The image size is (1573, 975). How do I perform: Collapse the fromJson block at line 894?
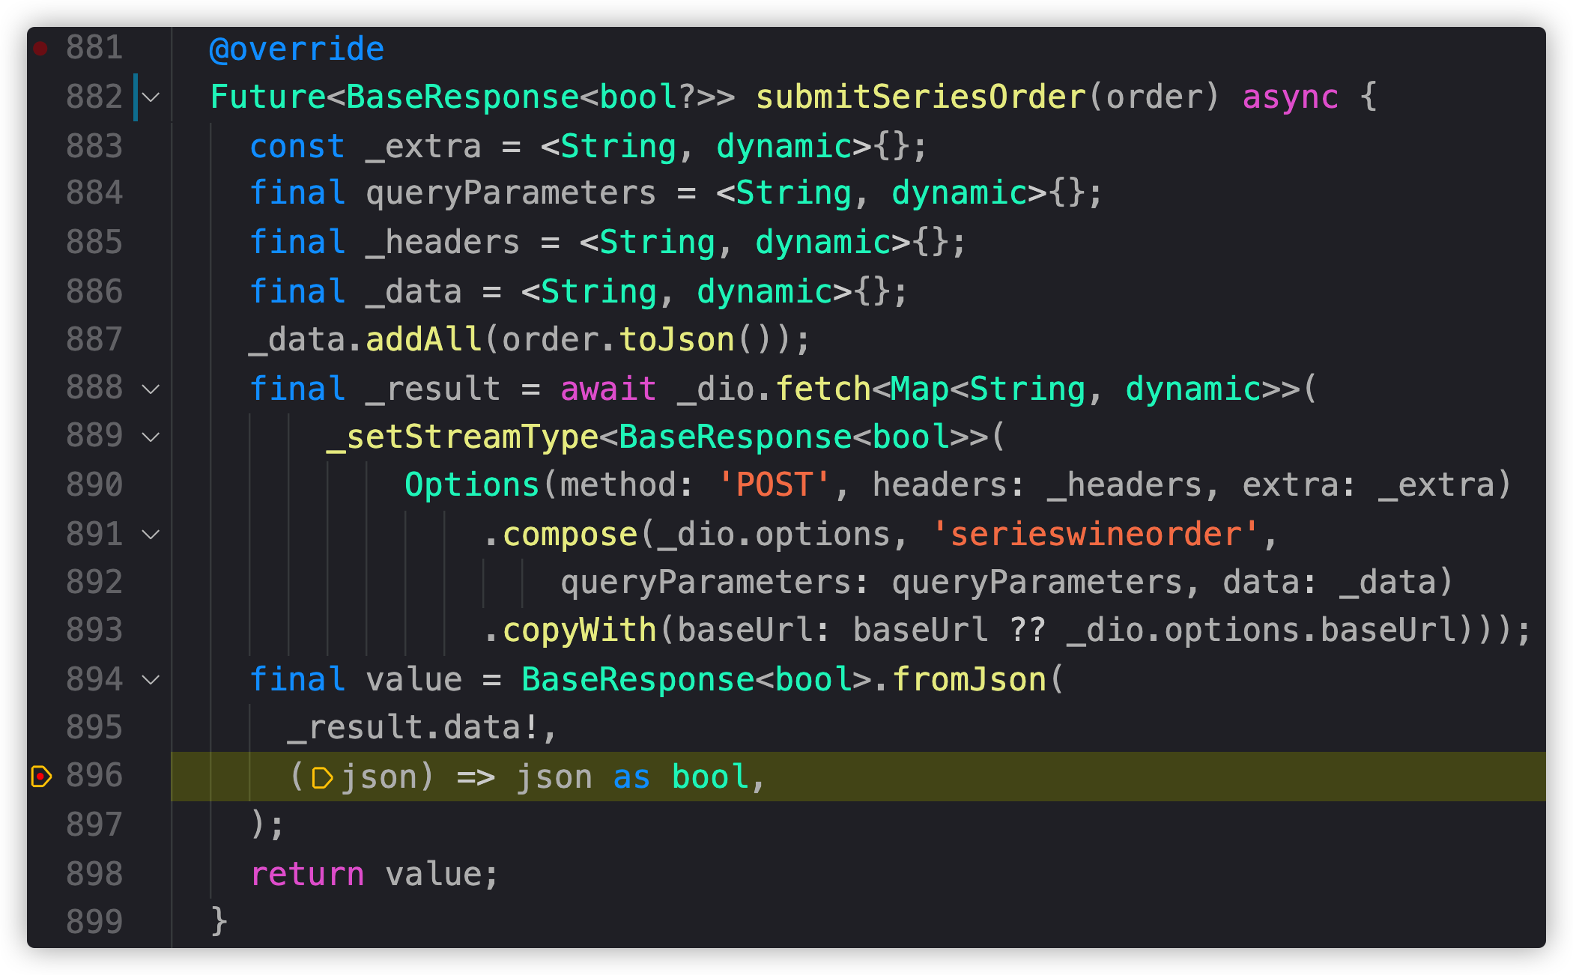[x=152, y=680]
